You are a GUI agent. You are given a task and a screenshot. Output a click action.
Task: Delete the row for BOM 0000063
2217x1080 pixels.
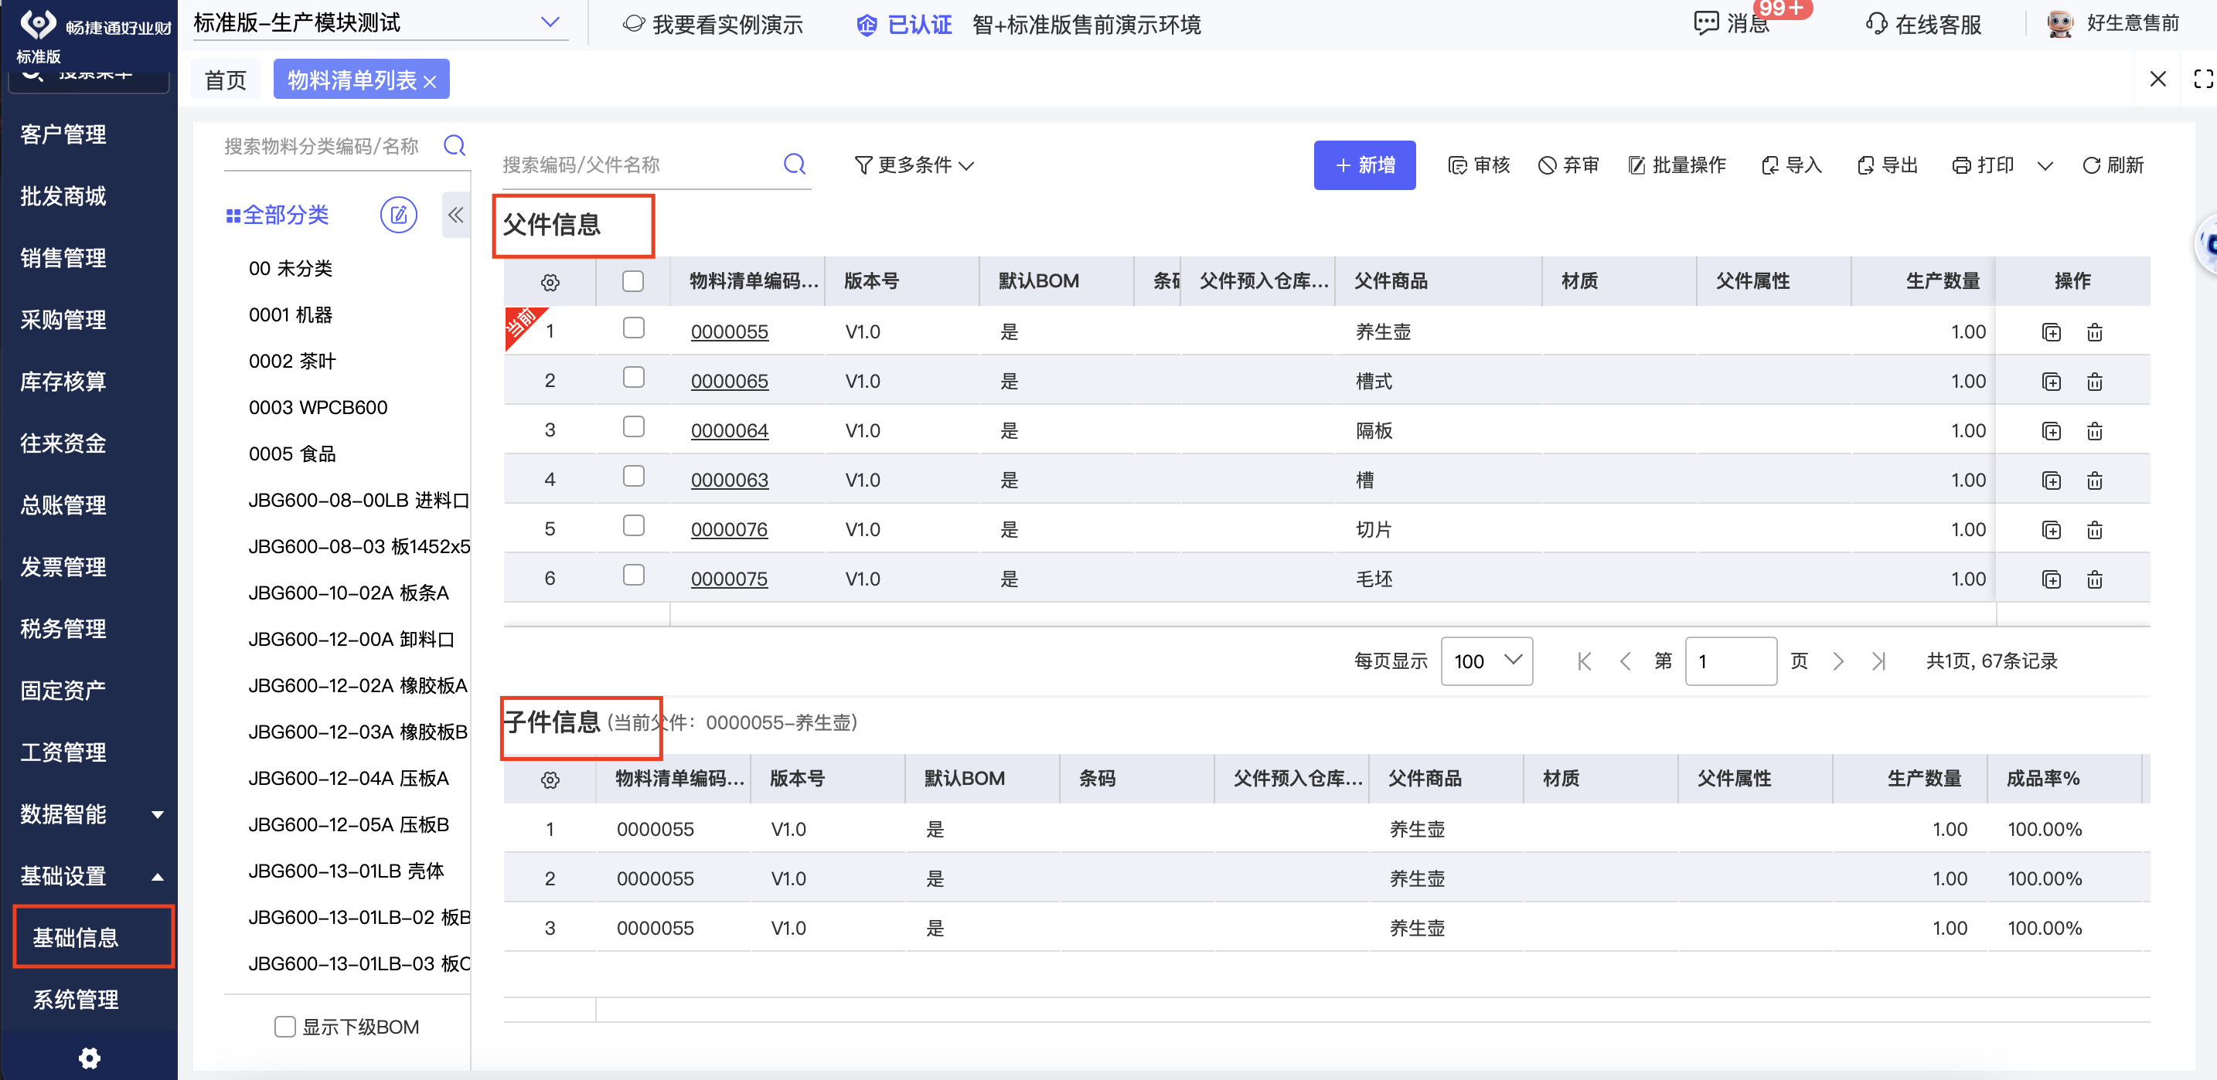click(2094, 480)
